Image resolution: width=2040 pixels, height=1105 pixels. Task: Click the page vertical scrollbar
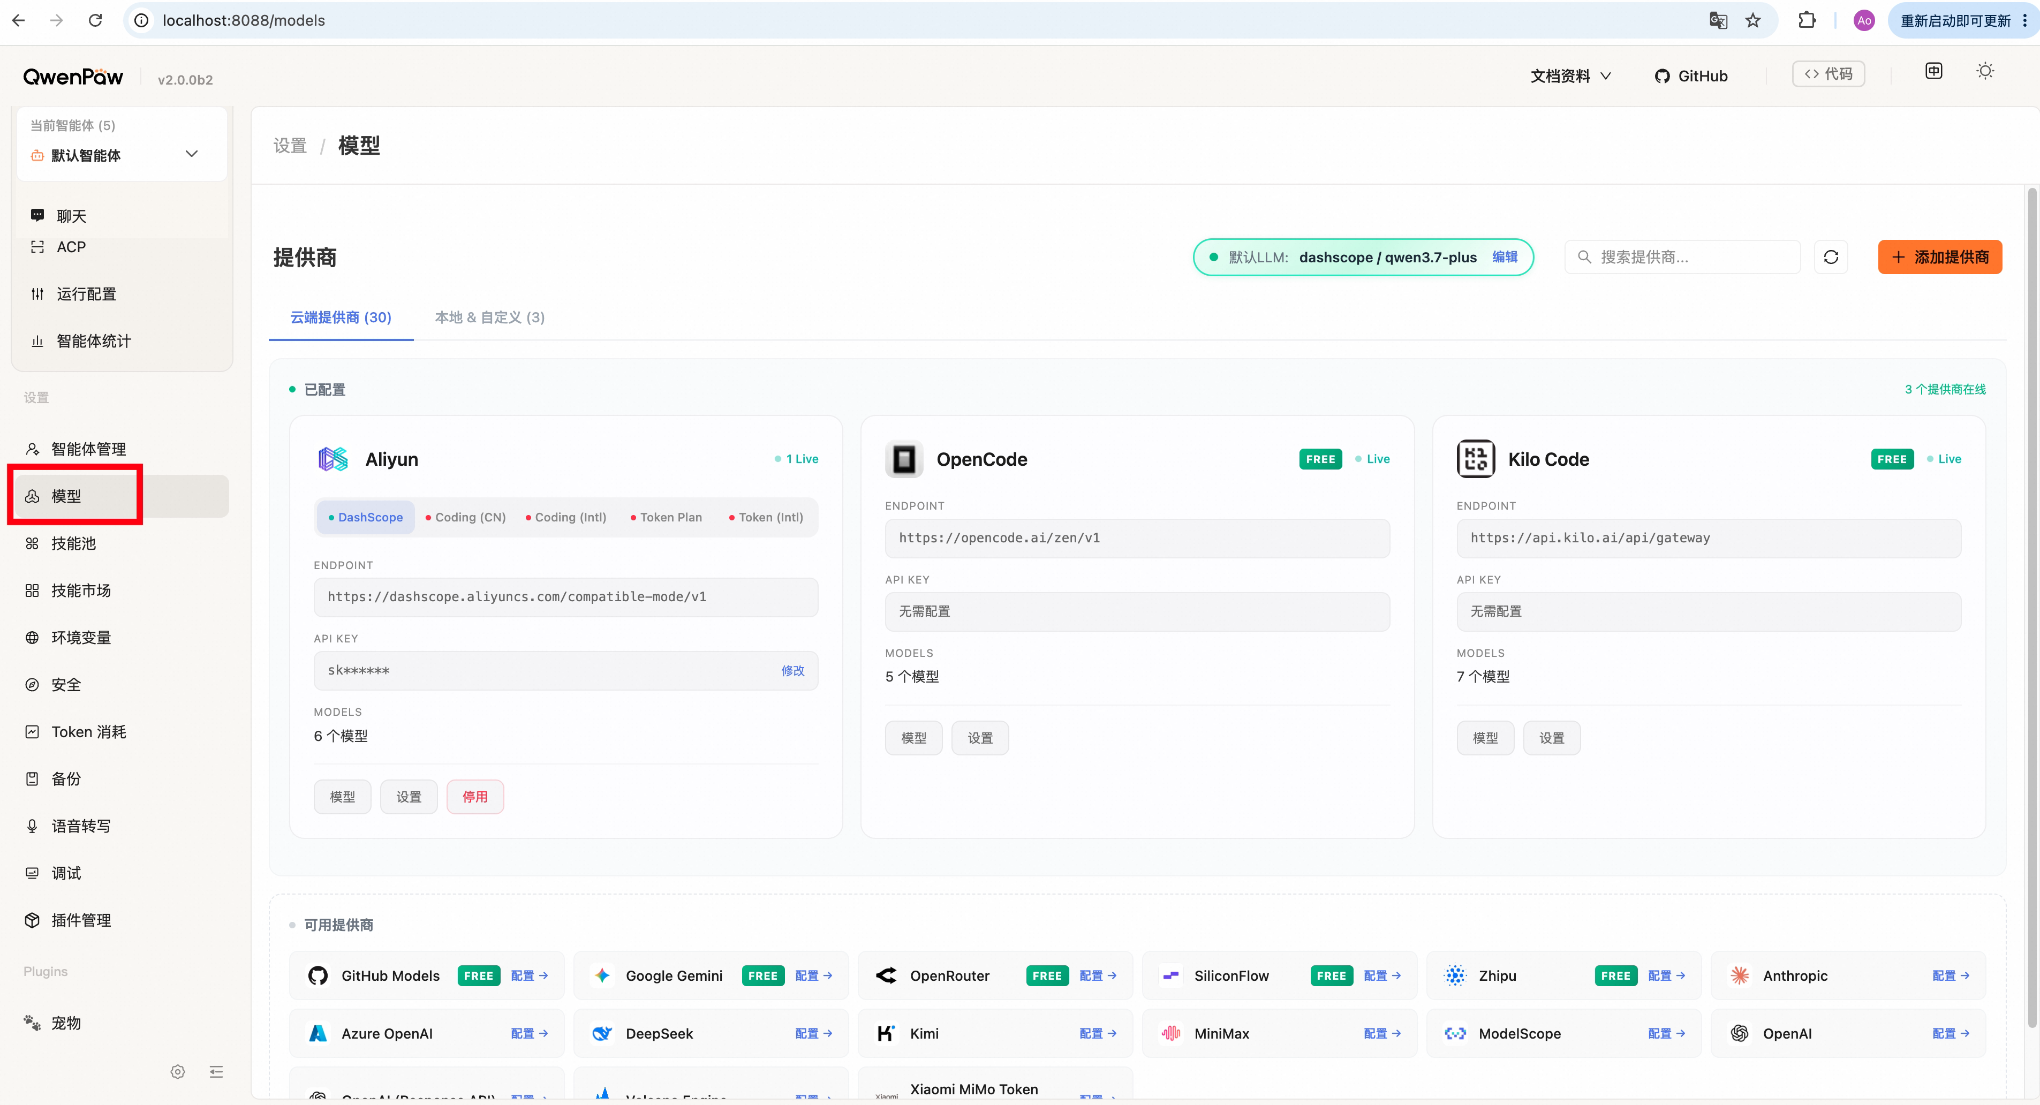[2031, 608]
